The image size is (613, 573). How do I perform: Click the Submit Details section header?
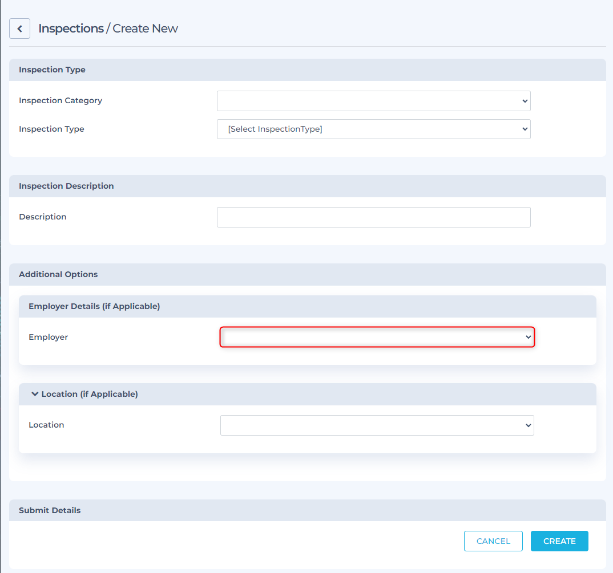point(50,510)
